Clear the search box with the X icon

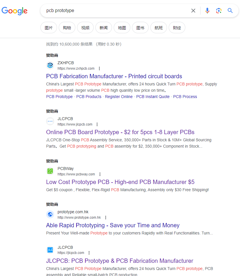click(193, 10)
